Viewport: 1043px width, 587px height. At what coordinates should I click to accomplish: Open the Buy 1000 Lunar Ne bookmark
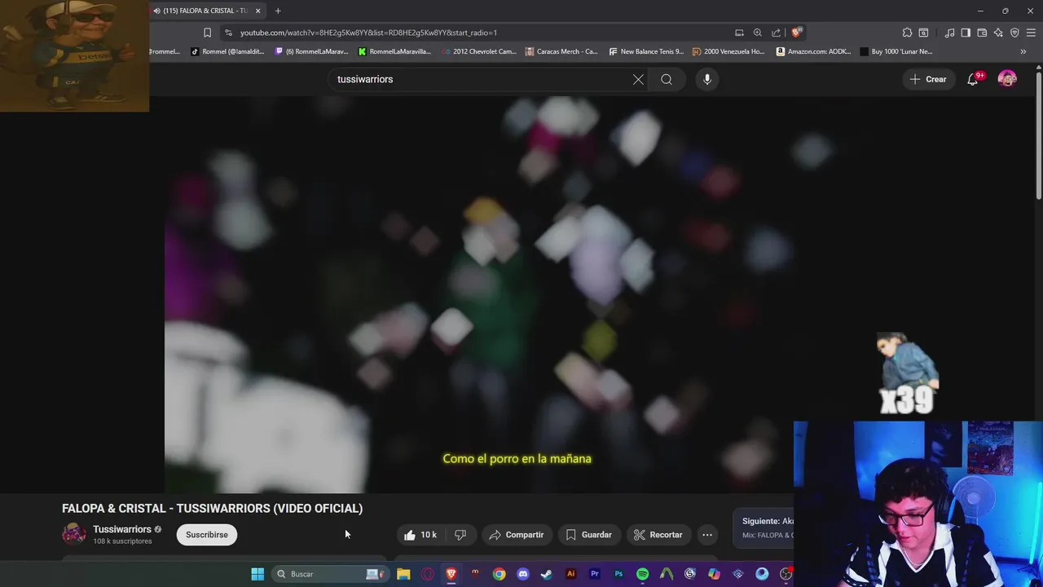(x=896, y=51)
